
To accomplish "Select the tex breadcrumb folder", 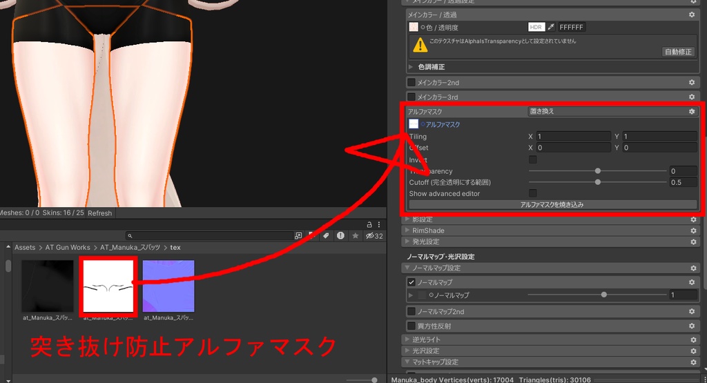I will pos(175,247).
